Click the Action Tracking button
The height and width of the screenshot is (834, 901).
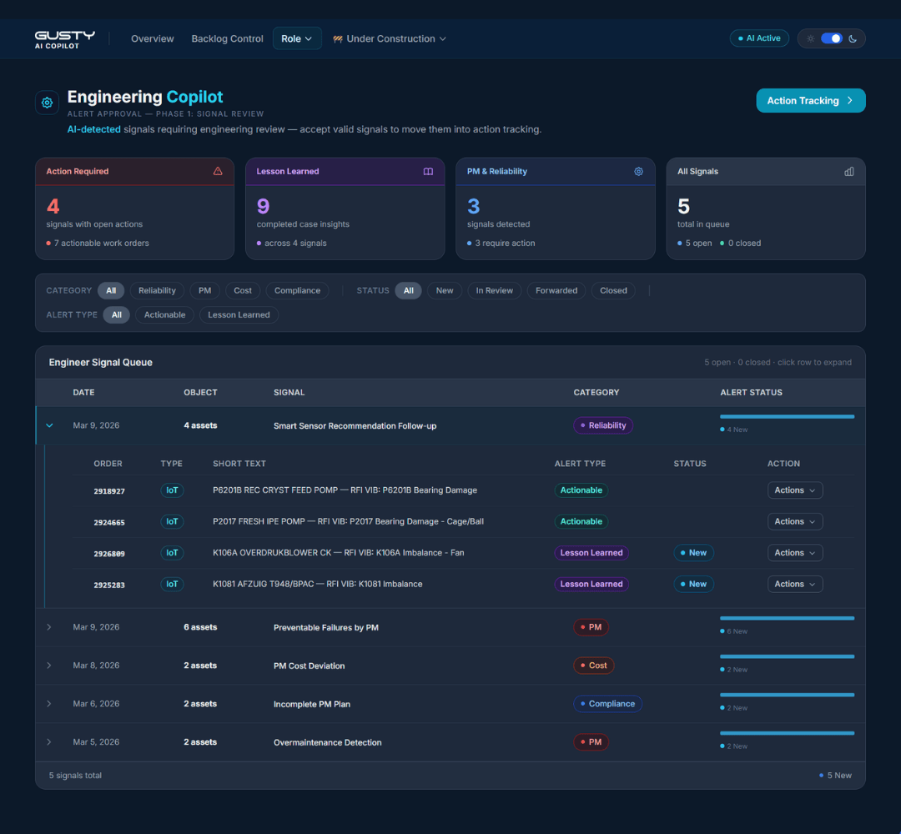click(x=810, y=100)
